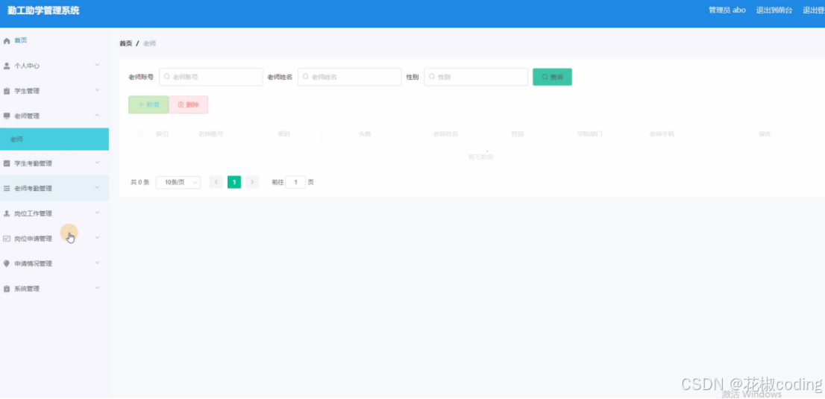
Task: Click the 头像 column header
Action: click(x=365, y=134)
